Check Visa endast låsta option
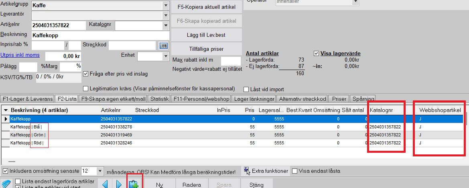The image size is (469, 188). (x=295, y=171)
